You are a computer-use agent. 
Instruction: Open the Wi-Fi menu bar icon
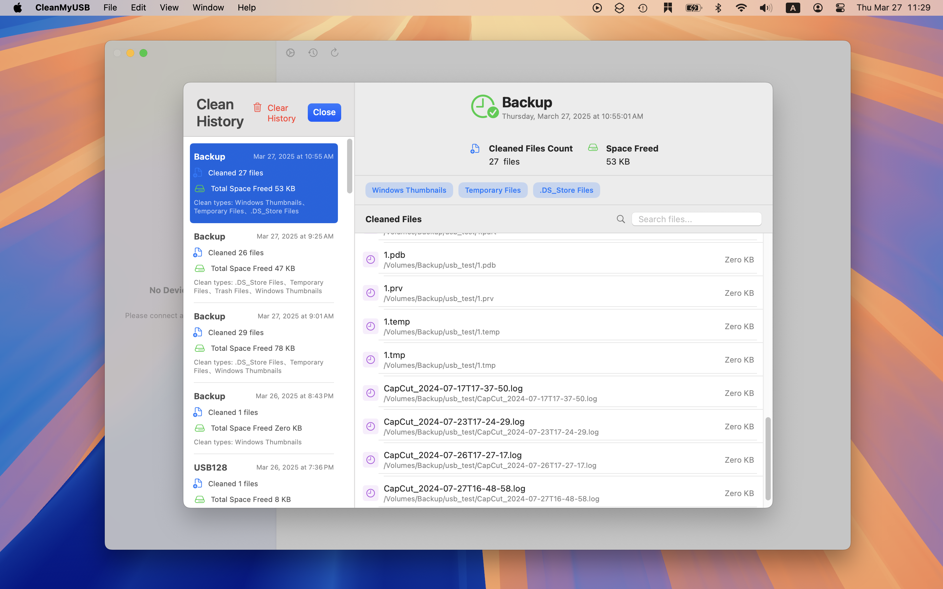click(x=741, y=8)
